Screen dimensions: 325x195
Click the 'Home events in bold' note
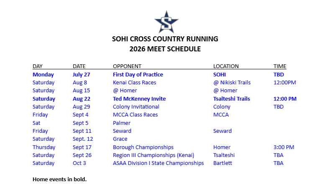(59, 179)
